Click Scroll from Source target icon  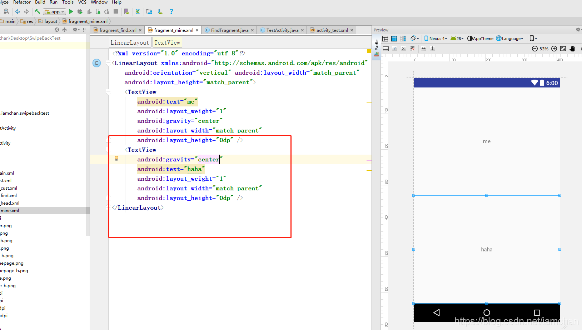pyautogui.click(x=56, y=30)
